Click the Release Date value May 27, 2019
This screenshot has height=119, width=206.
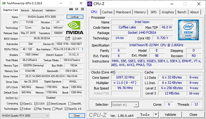pos(28,33)
